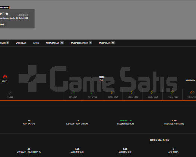Screen dimensions: 196x157
Task: Click the 801 - 950 range label
Action: click(x=73, y=97)
